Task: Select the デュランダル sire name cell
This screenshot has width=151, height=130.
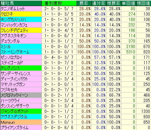Action: pos(21,41)
